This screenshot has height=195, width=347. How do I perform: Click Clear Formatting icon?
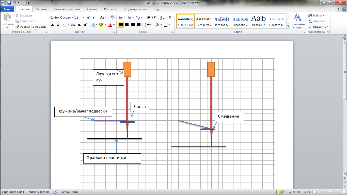112,18
